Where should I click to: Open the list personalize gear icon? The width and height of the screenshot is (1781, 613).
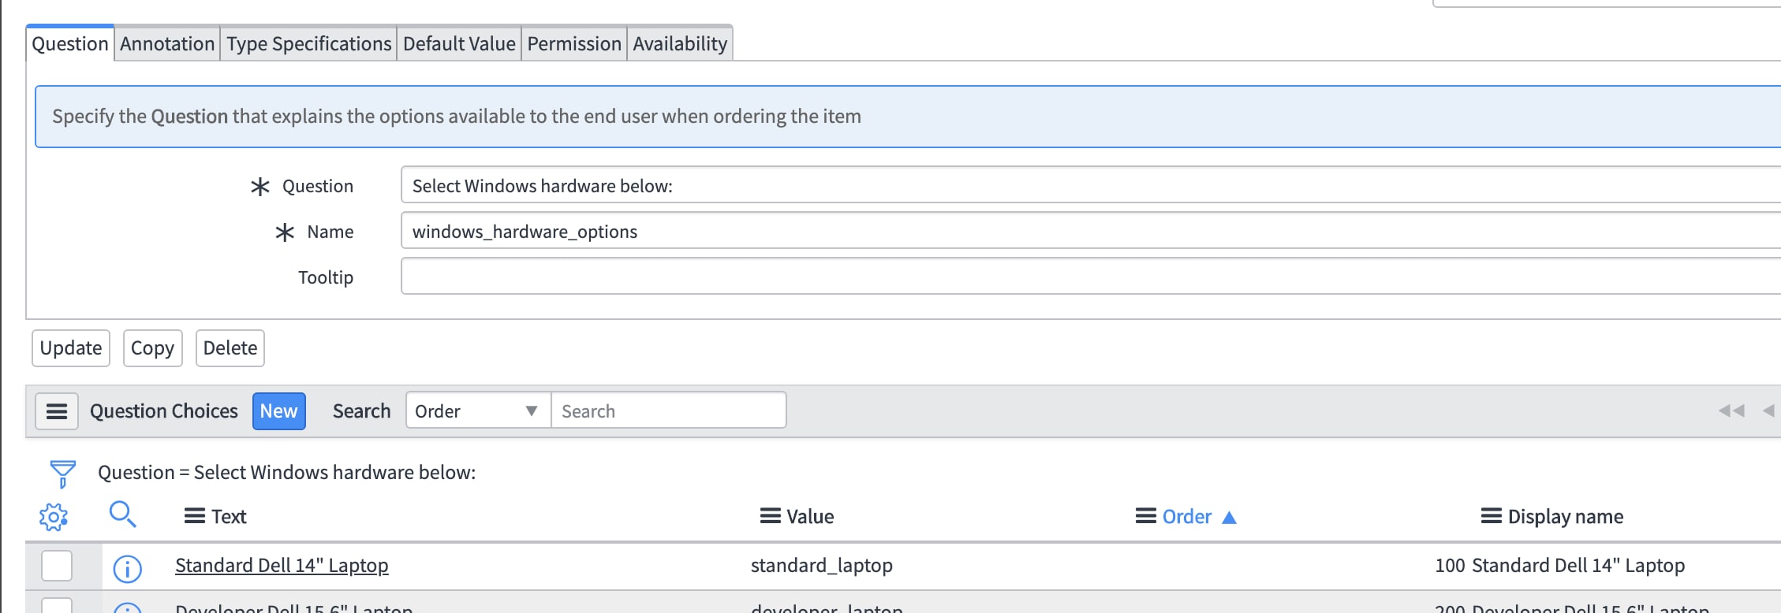point(54,517)
